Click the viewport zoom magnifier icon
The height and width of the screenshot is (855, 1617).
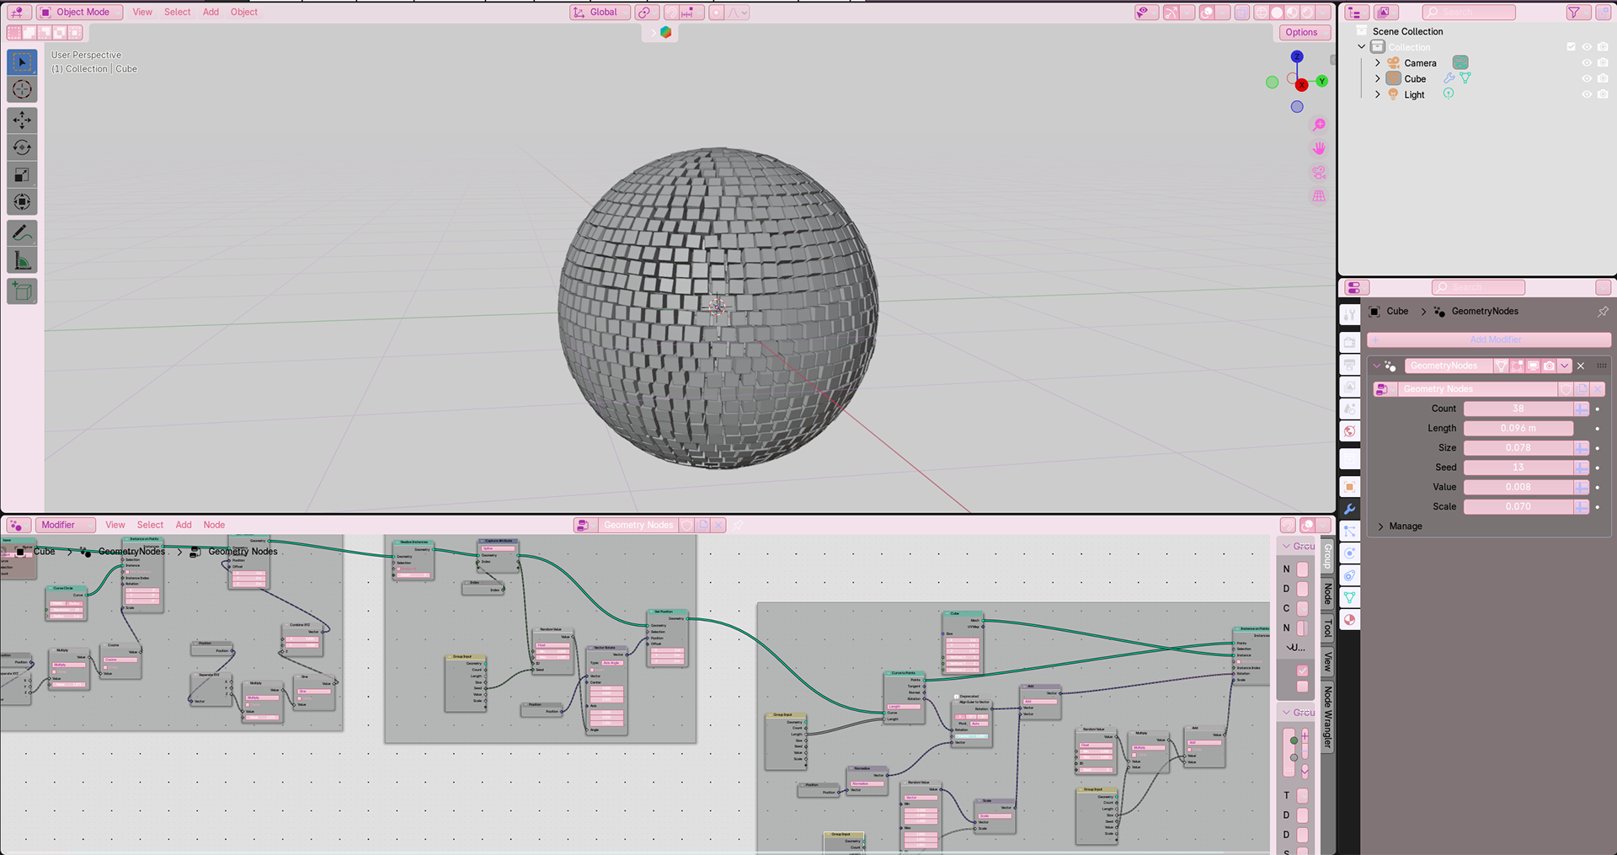coord(1319,125)
